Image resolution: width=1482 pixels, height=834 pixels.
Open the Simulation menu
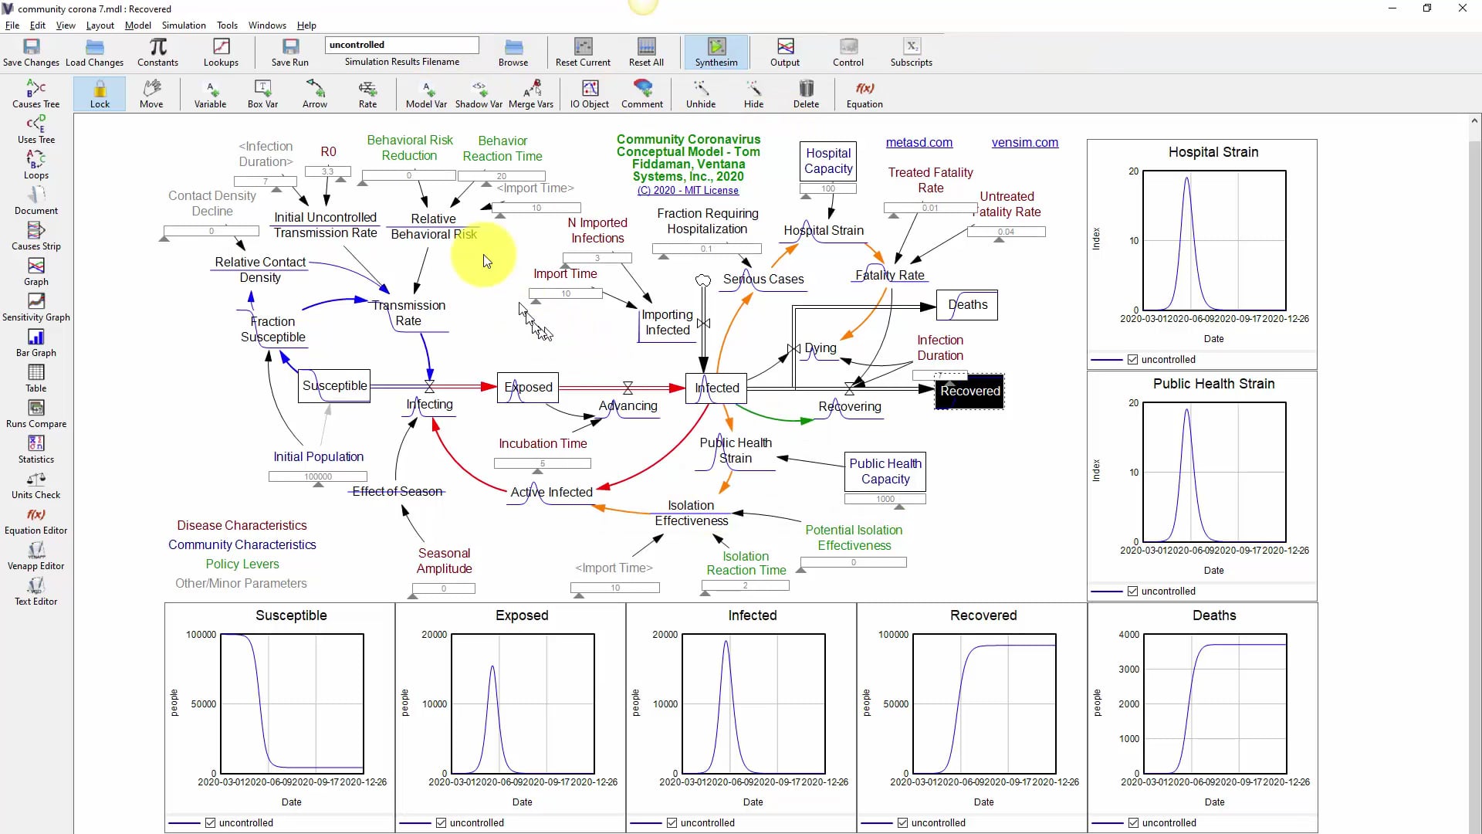(183, 25)
